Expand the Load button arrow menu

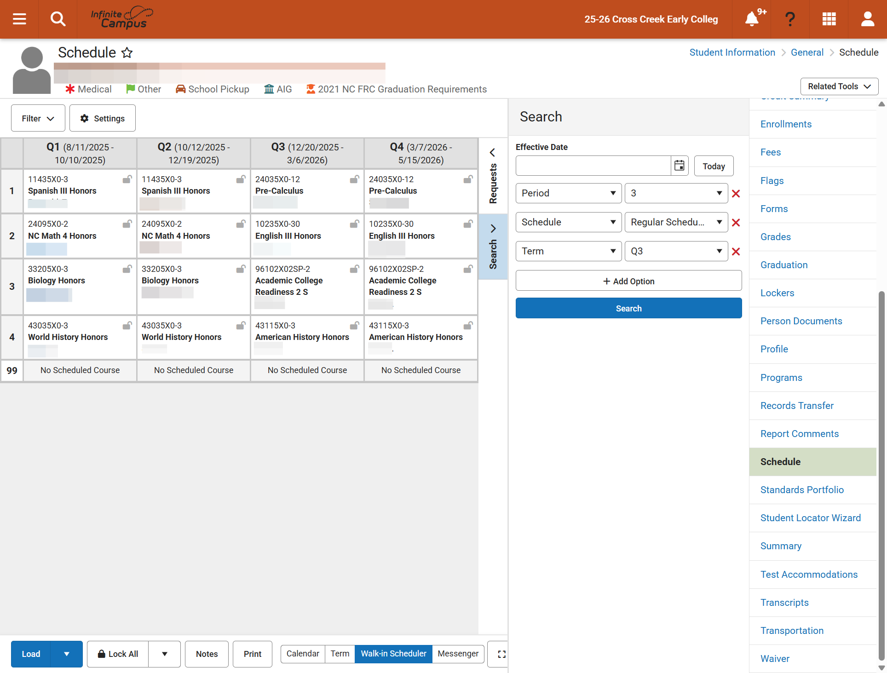click(67, 654)
